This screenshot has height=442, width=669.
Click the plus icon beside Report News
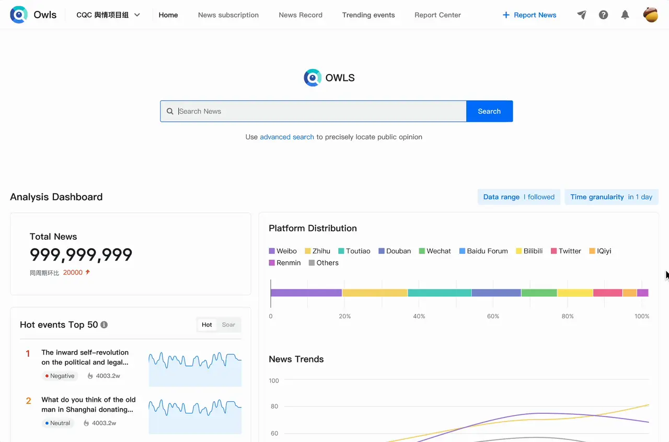click(506, 15)
